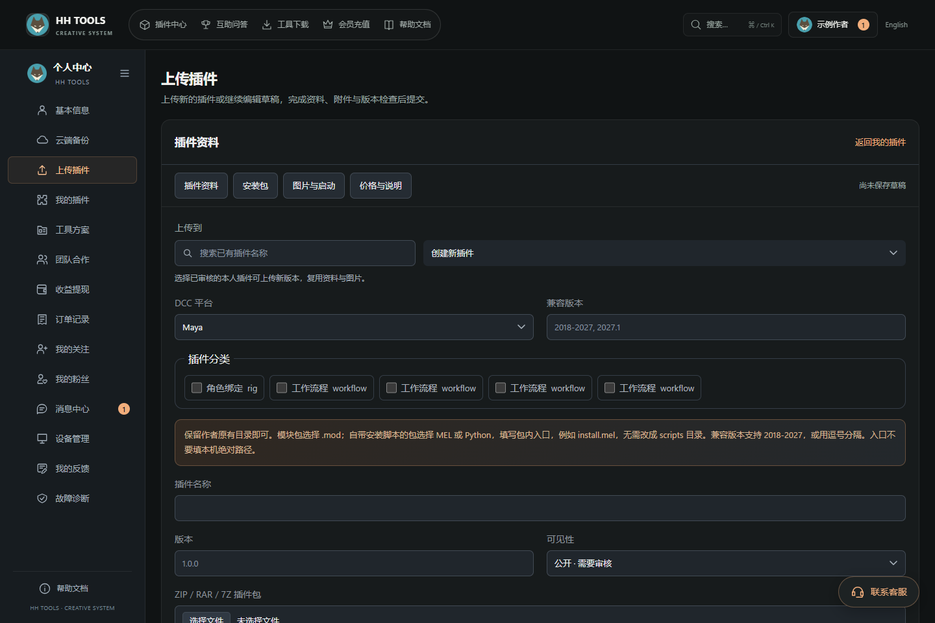
Task: Click into the 兼容版本 input field
Action: (x=726, y=327)
